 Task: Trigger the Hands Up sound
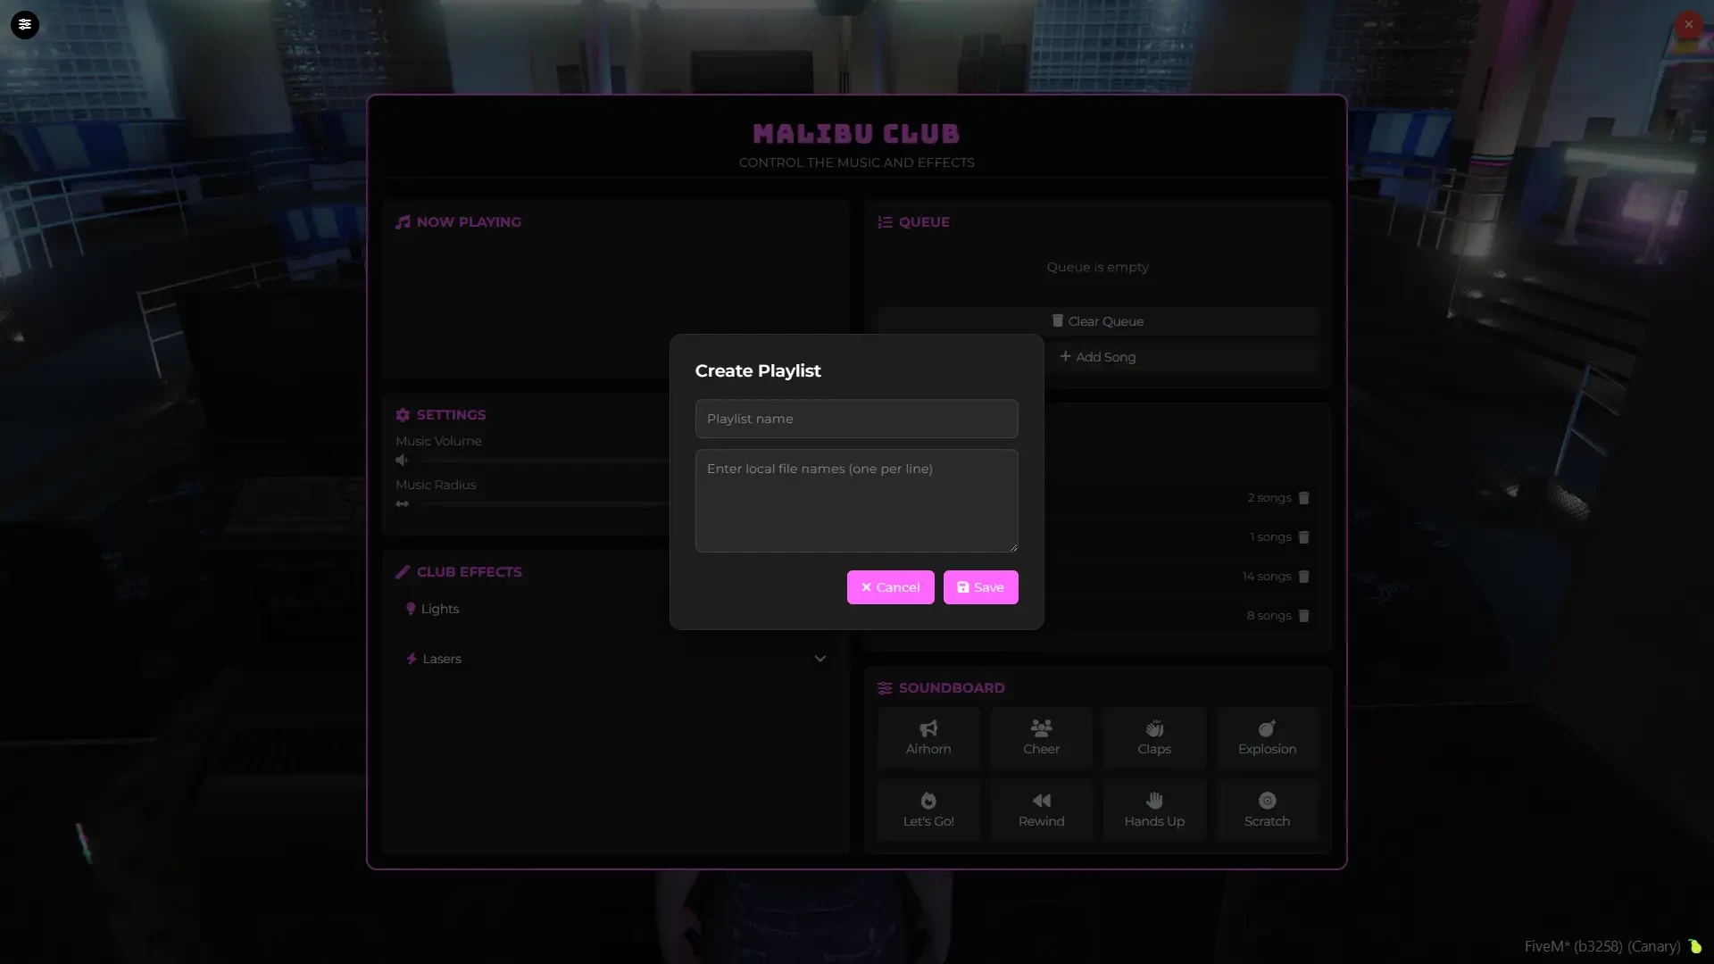tap(1154, 810)
